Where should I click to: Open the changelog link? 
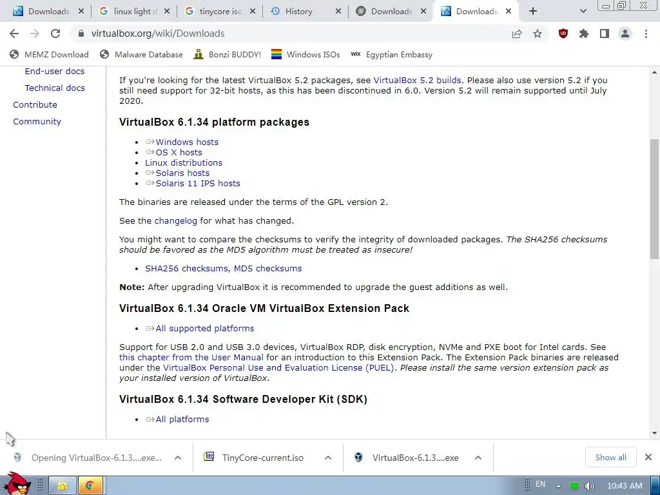(x=175, y=221)
